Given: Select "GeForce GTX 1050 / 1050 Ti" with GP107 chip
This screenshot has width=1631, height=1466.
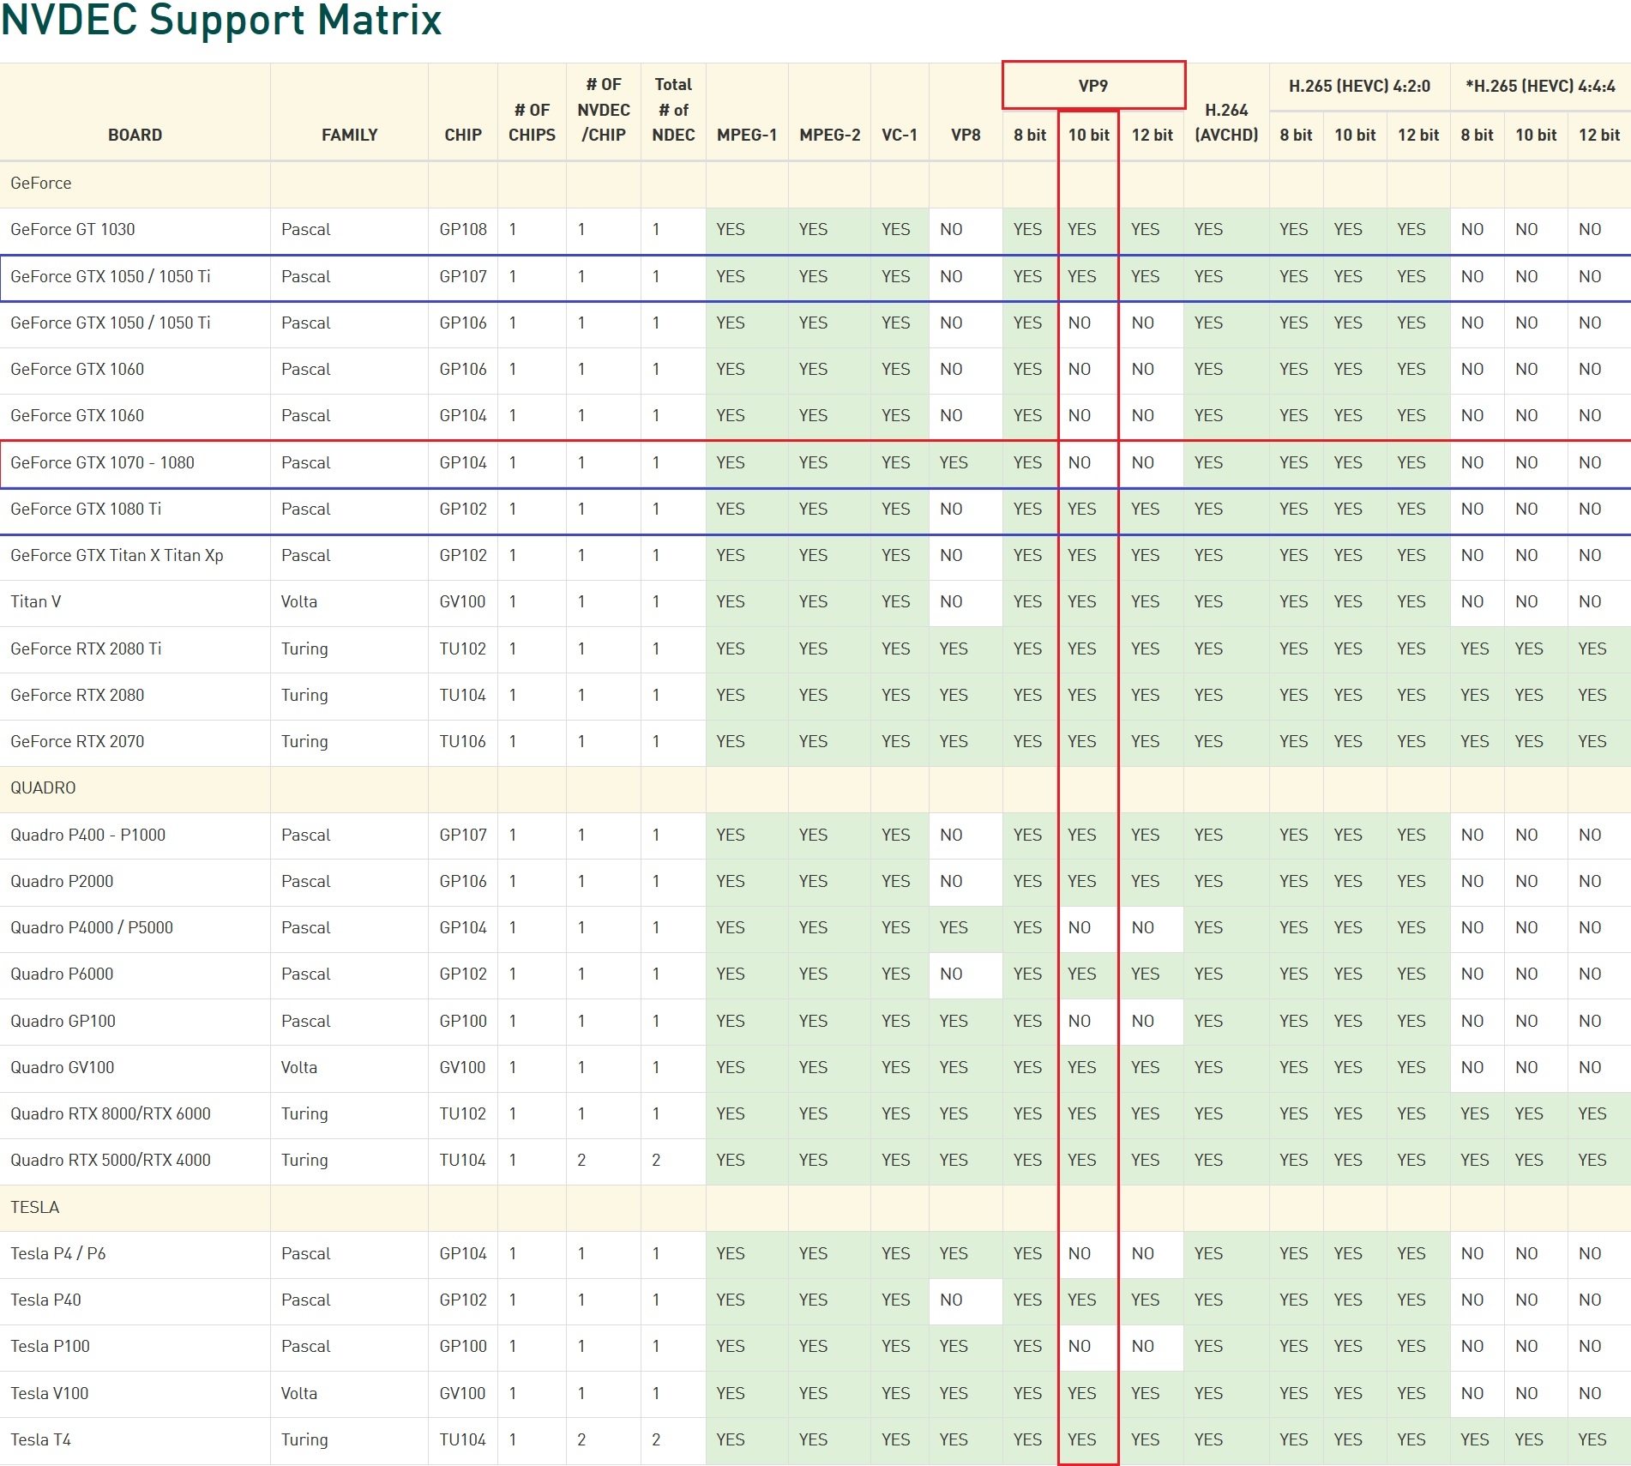Looking at the screenshot, I should coord(111,276).
